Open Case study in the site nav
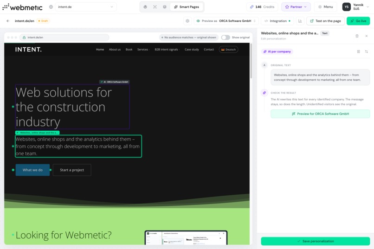This screenshot has height=249, width=374. pyautogui.click(x=192, y=50)
